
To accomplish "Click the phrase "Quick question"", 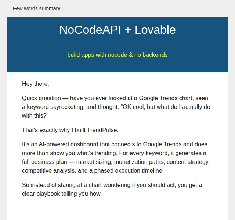I will click(x=41, y=98).
